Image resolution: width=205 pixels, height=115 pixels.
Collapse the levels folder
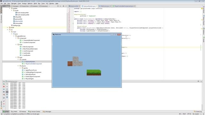coord(12,11)
